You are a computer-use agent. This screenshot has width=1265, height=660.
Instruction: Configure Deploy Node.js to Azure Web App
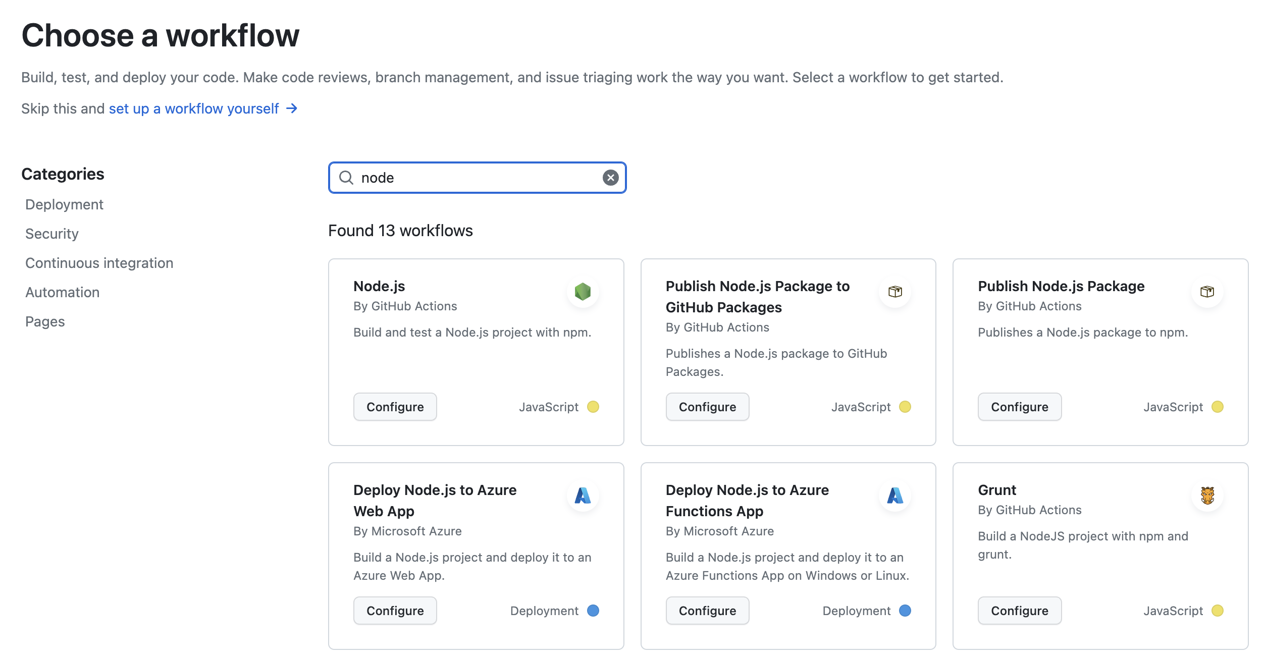[395, 611]
